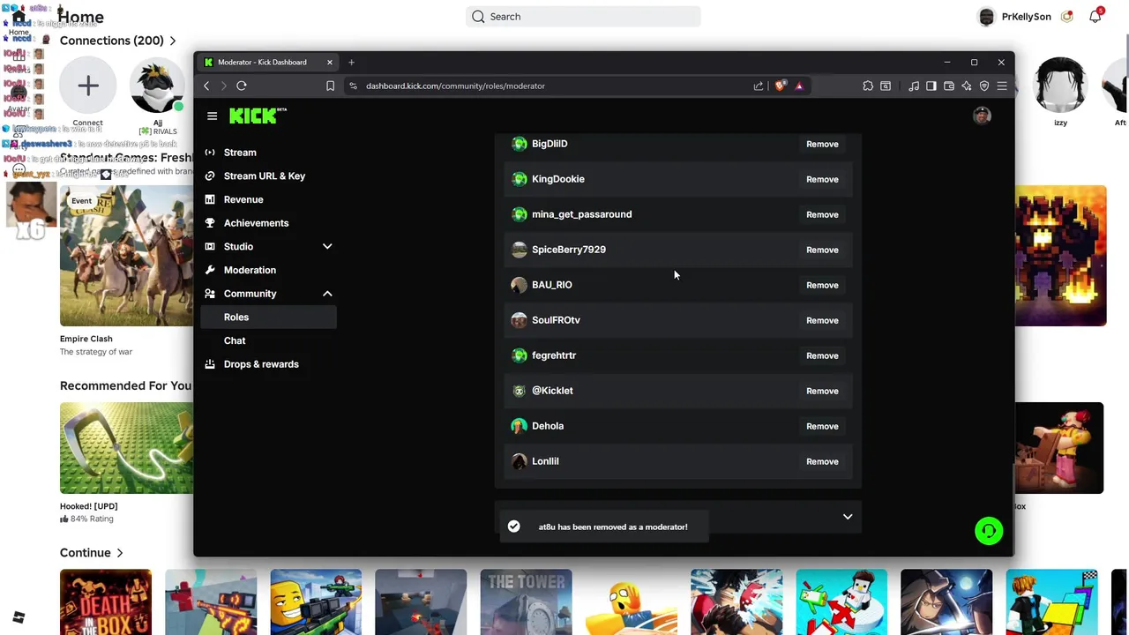Click the Roblox Search field
This screenshot has height=635, width=1129.
pyautogui.click(x=583, y=16)
